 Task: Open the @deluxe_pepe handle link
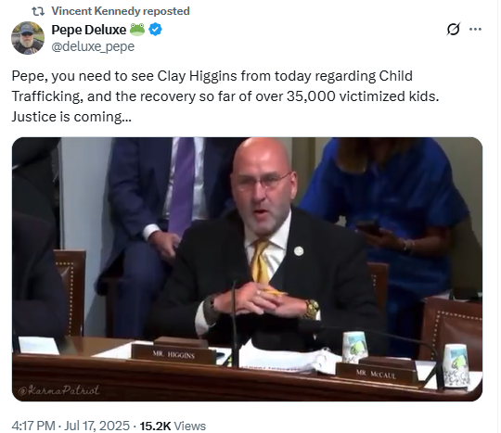click(93, 46)
